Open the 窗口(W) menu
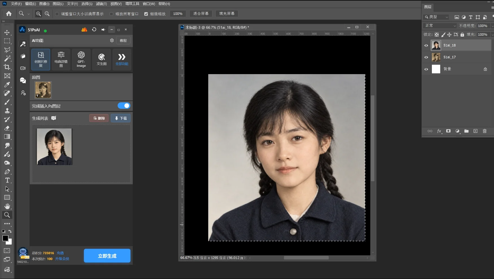This screenshot has height=279, width=494. click(x=149, y=4)
